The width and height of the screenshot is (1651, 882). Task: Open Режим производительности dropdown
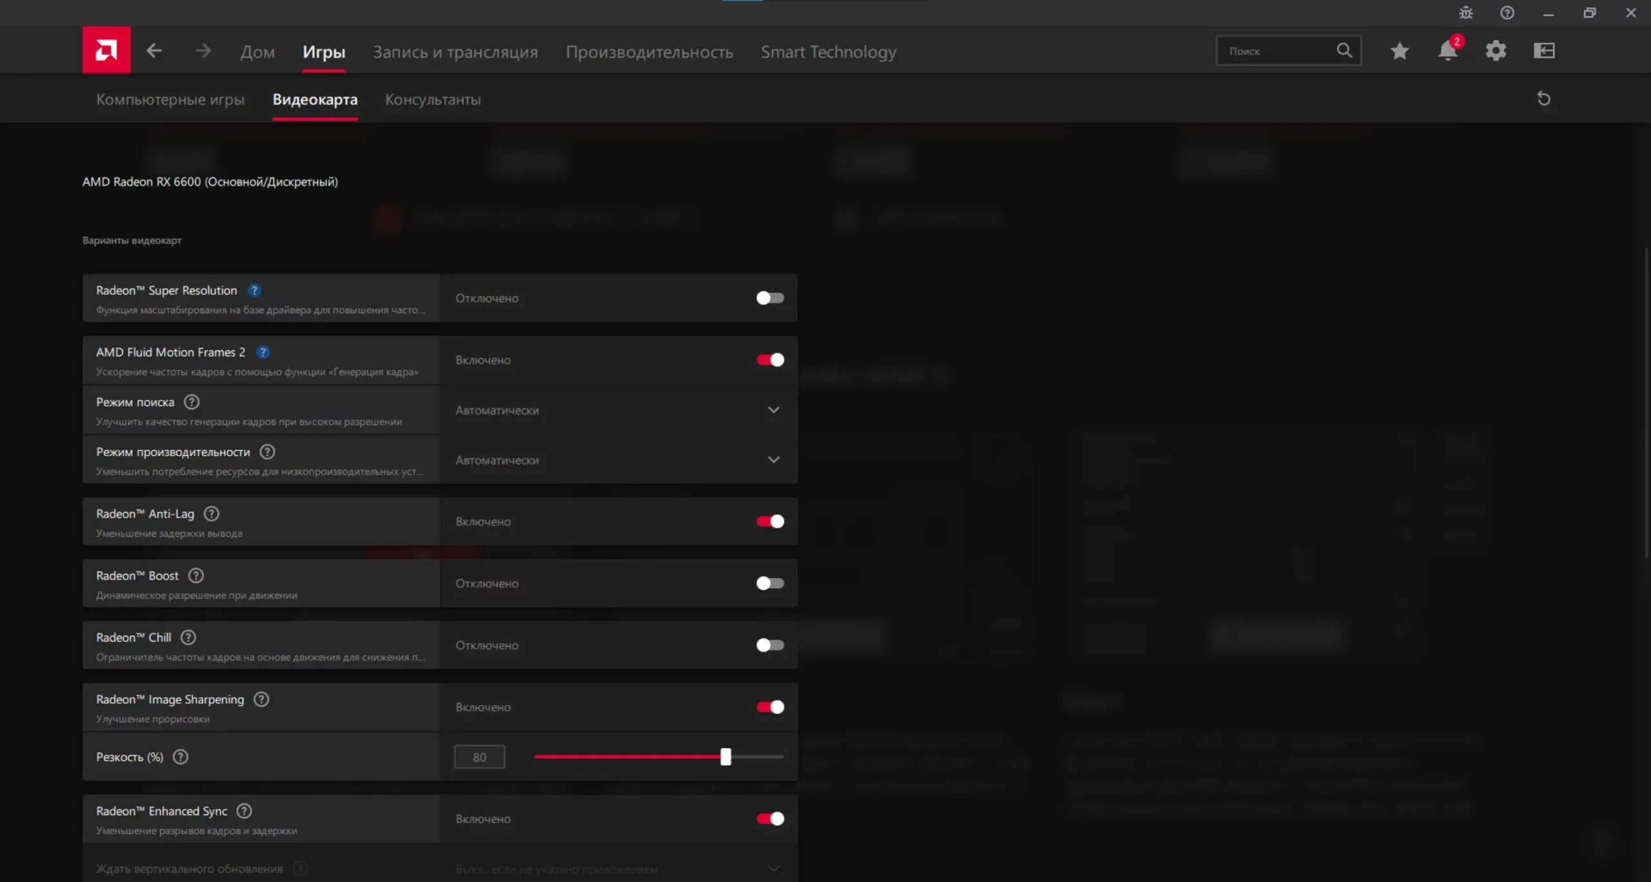(x=773, y=460)
